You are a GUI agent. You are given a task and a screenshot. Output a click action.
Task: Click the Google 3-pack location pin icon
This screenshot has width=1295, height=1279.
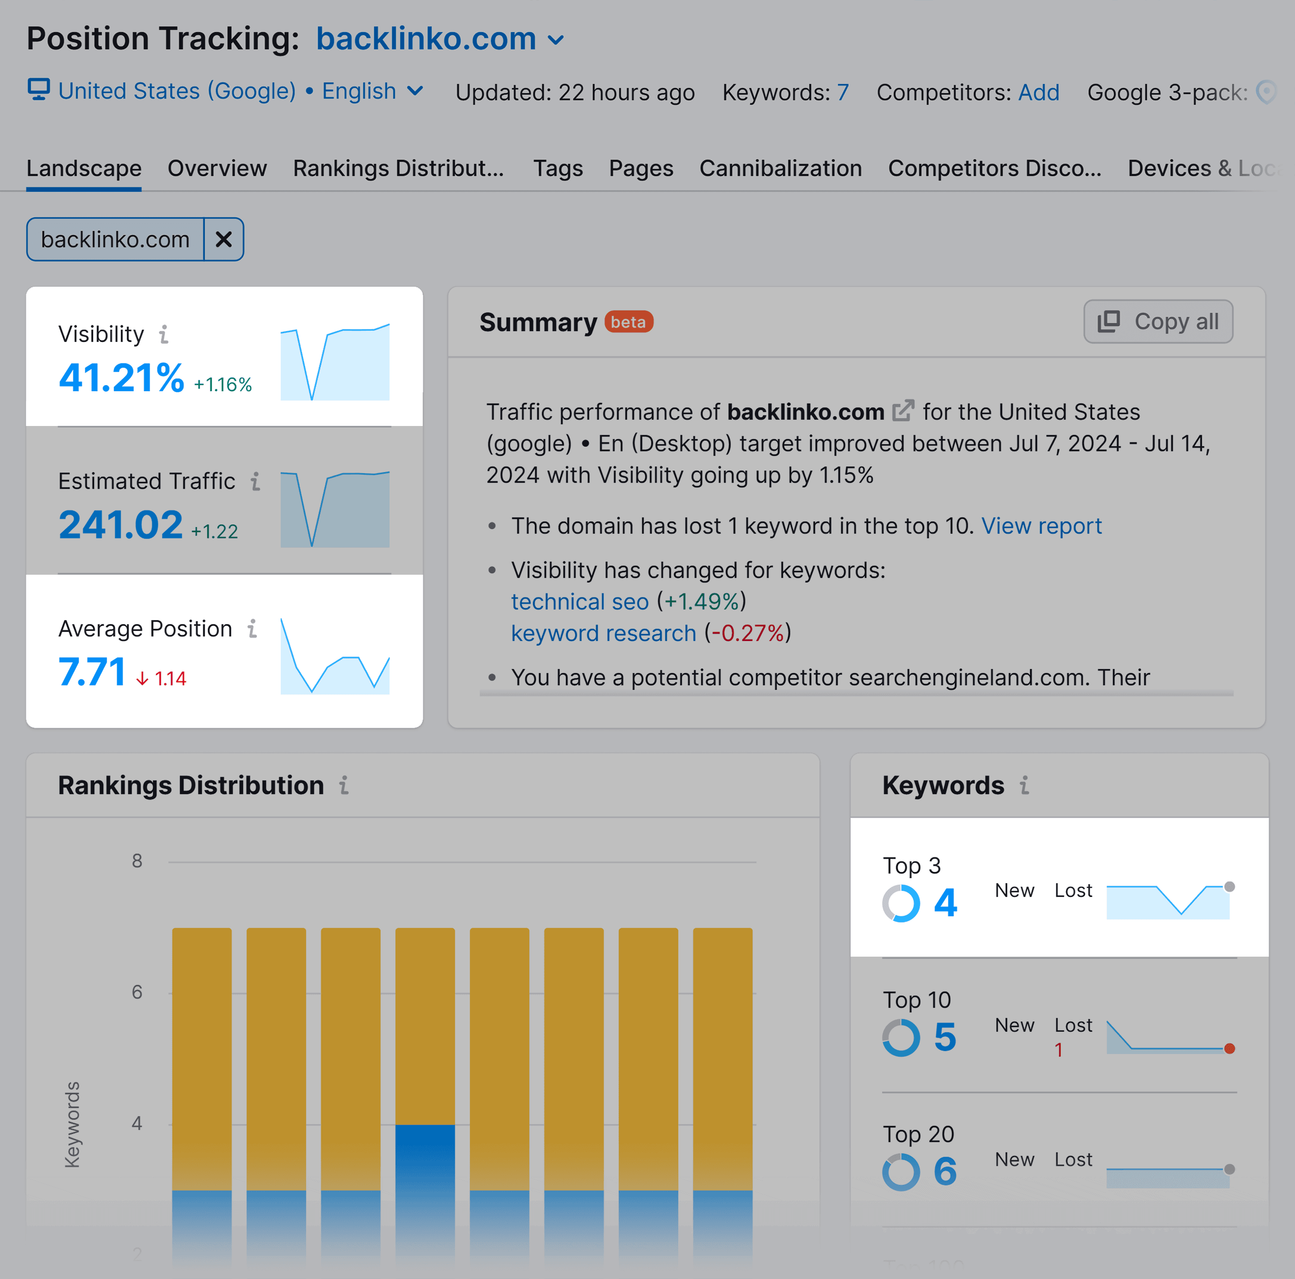coord(1266,92)
